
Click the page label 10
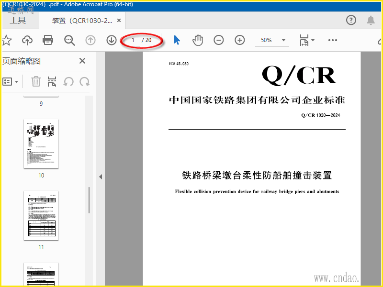pyautogui.click(x=41, y=176)
